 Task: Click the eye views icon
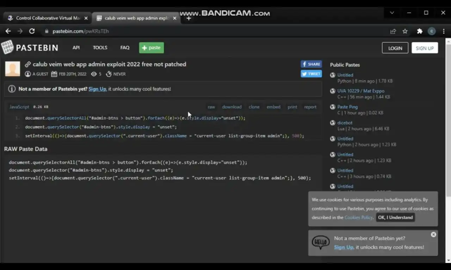pos(94,74)
